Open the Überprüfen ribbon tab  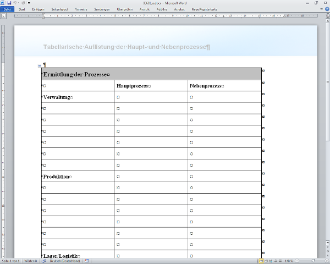[x=125, y=9]
